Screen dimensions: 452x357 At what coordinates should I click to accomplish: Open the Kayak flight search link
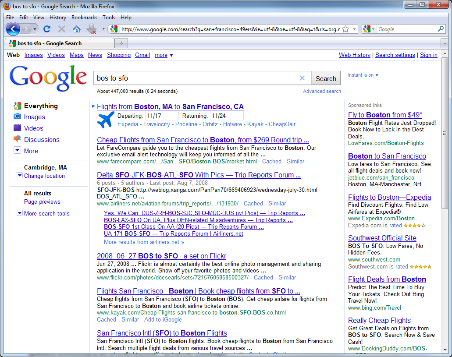click(255, 124)
